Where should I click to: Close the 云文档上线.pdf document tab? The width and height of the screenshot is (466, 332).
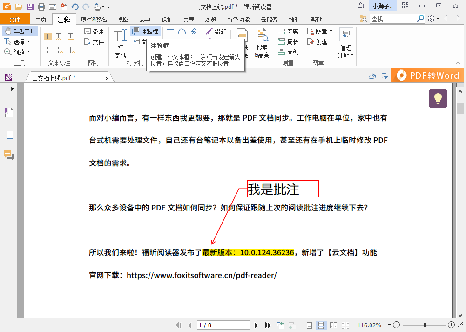(x=107, y=79)
